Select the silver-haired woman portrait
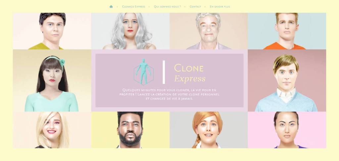The height and width of the screenshot is (161, 339). pyautogui.click(x=130, y=31)
